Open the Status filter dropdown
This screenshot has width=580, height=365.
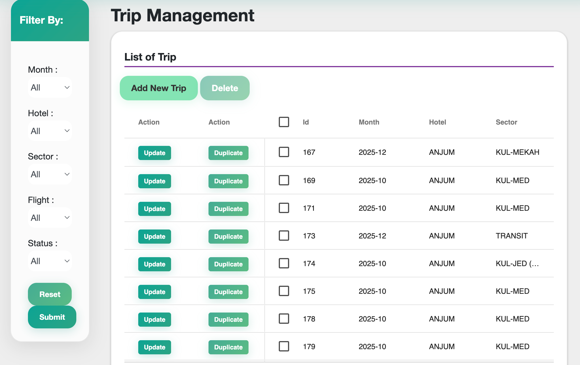coord(50,261)
